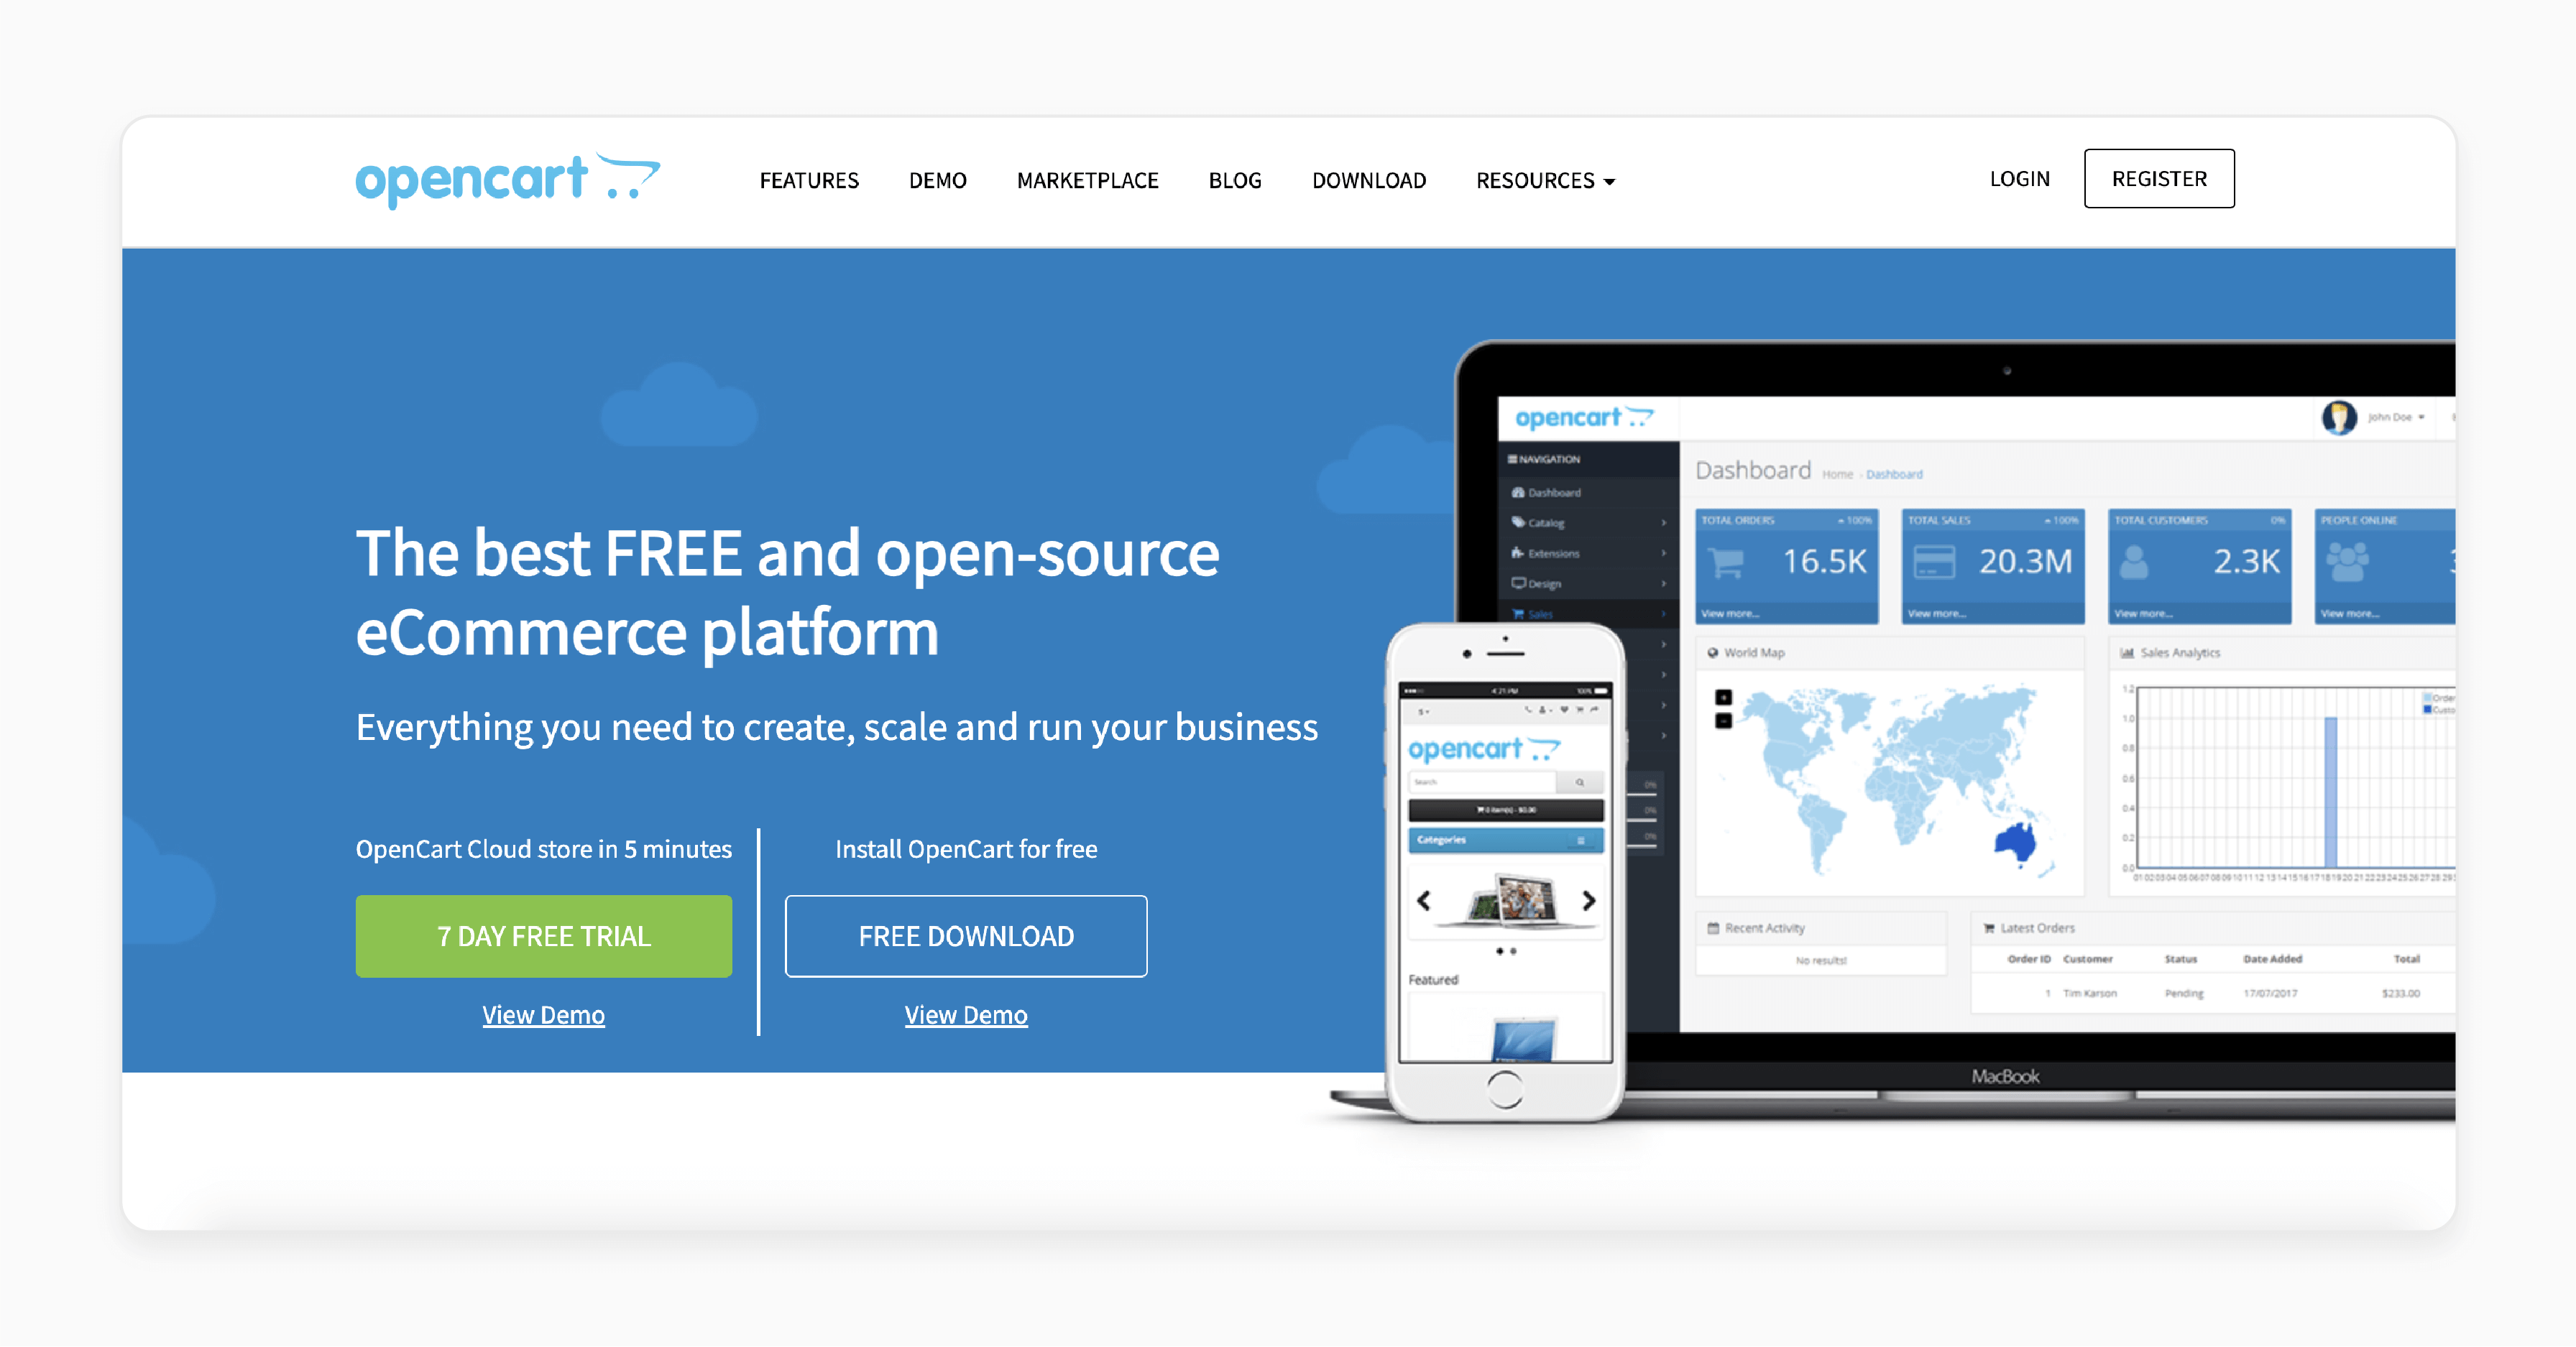The width and height of the screenshot is (2576, 1347).
Task: View Demo link under free download
Action: (965, 1012)
